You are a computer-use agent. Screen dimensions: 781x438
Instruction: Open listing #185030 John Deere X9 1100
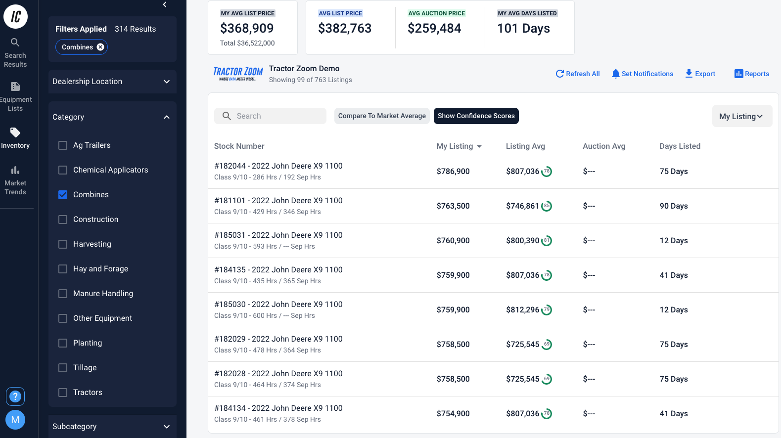(278, 305)
